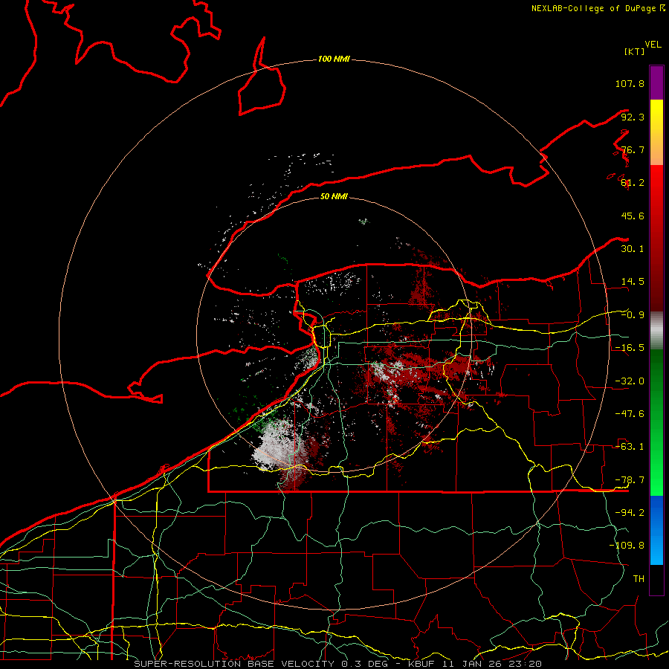Click the 14.5 velocity scale value
This screenshot has width=669, height=669.
[633, 282]
